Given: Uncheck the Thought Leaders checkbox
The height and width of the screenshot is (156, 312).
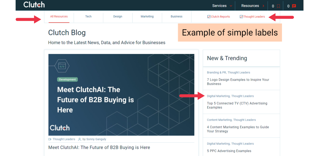Looking at the screenshot, I should pos(241,17).
